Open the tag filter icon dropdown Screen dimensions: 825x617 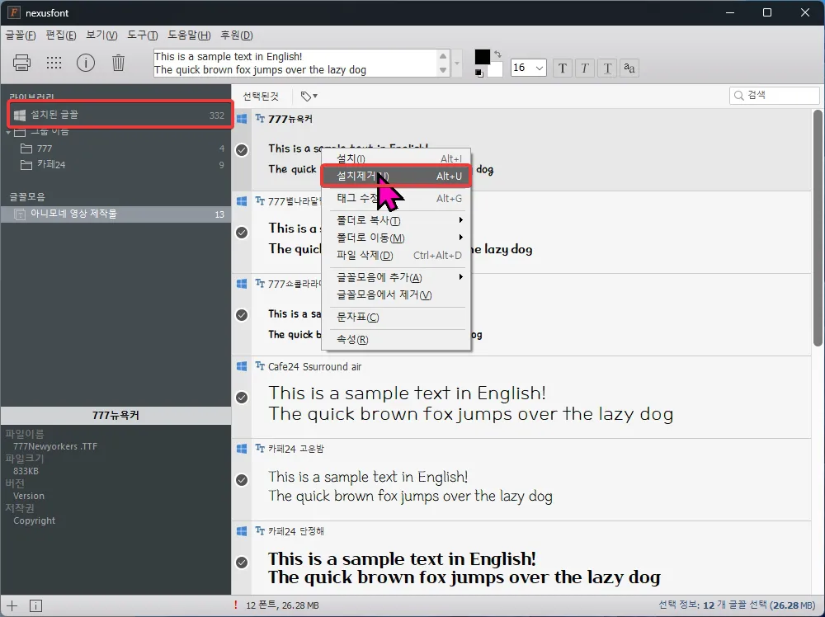click(309, 96)
